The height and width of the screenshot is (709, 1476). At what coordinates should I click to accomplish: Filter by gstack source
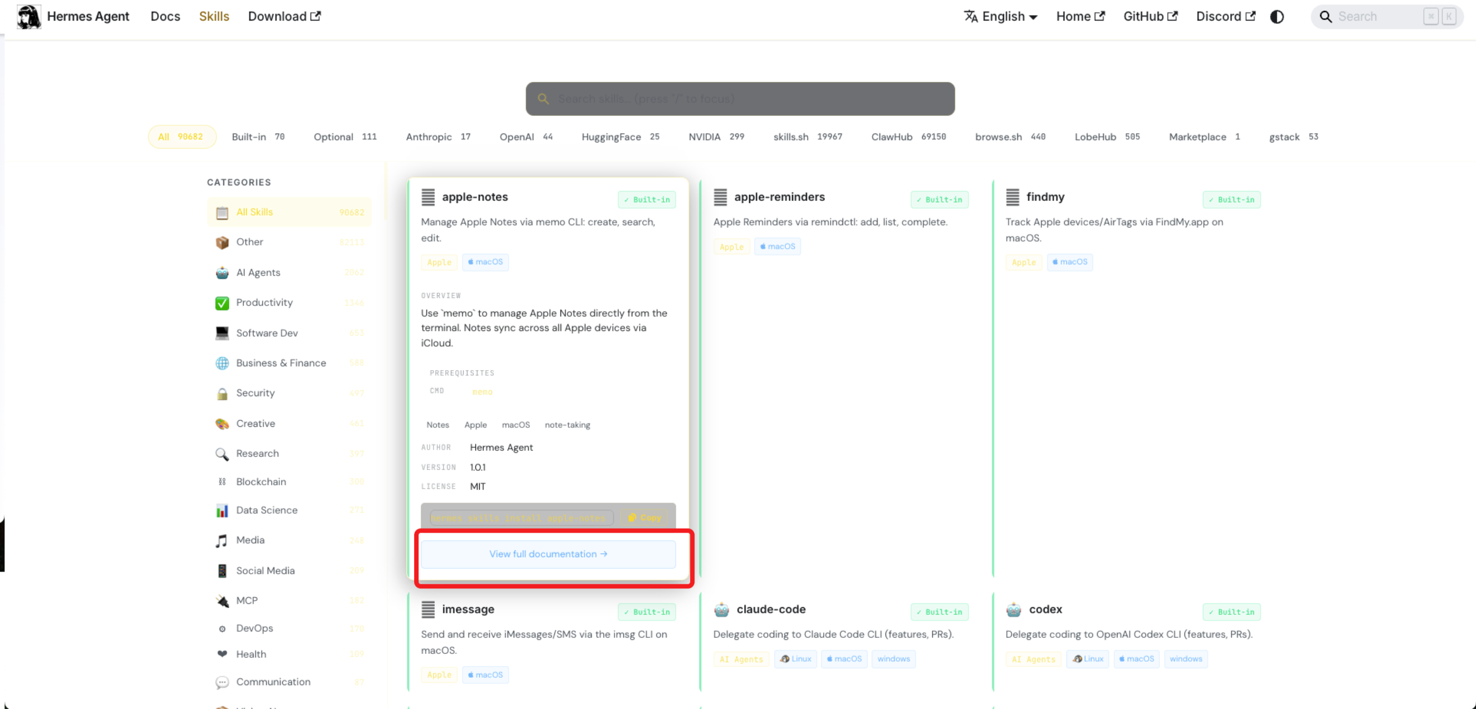[1293, 137]
